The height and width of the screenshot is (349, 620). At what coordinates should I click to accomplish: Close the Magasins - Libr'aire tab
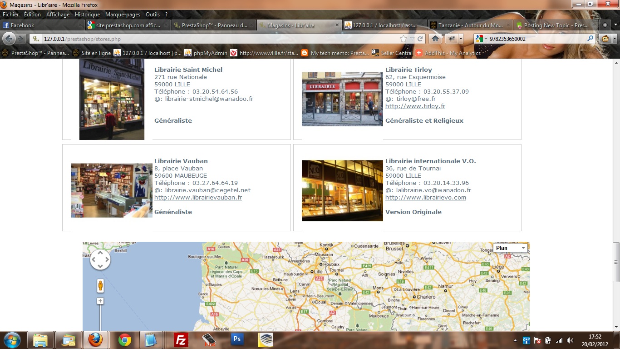click(x=337, y=25)
